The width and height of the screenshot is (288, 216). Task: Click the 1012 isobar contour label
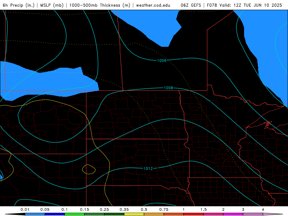click(x=148, y=168)
